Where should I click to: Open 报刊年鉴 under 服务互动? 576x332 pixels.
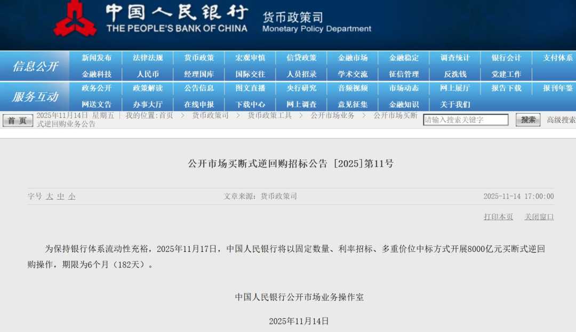(x=558, y=88)
